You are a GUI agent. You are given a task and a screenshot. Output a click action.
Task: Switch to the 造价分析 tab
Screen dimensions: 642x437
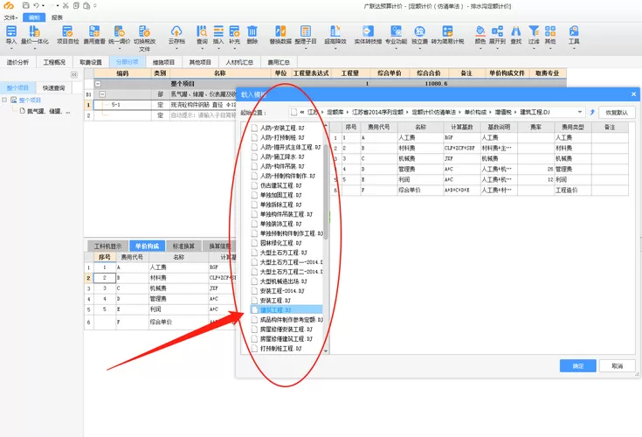pyautogui.click(x=17, y=62)
